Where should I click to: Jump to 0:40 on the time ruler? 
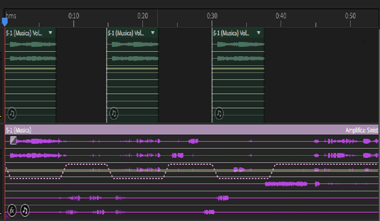pyautogui.click(x=281, y=16)
